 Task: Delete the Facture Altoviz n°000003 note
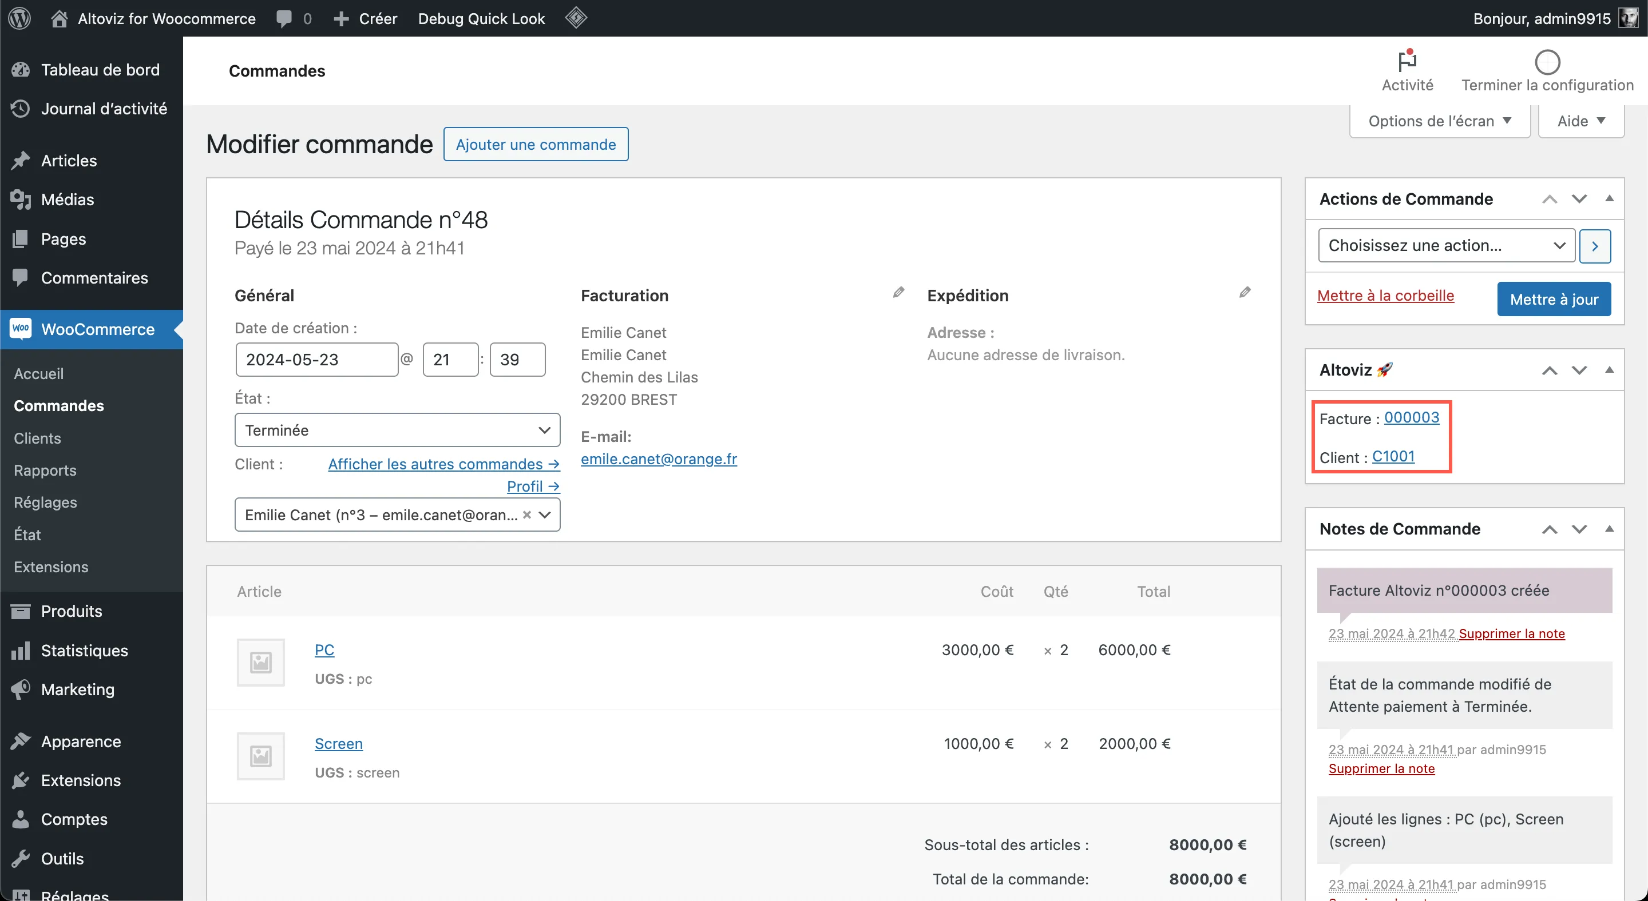[1512, 633]
